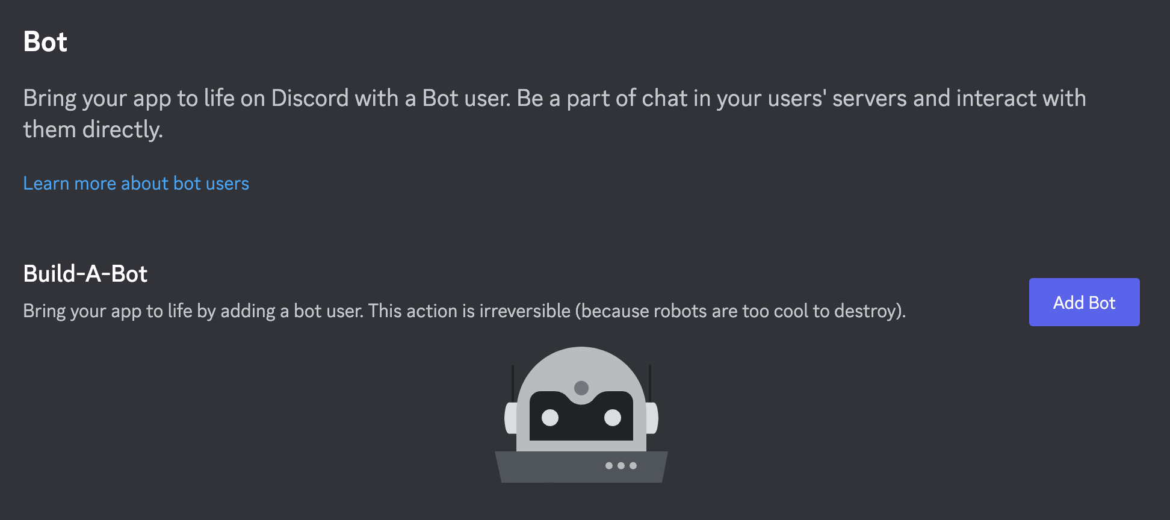Click the Build-A-Bot section title
The image size is (1170, 520).
click(x=85, y=273)
